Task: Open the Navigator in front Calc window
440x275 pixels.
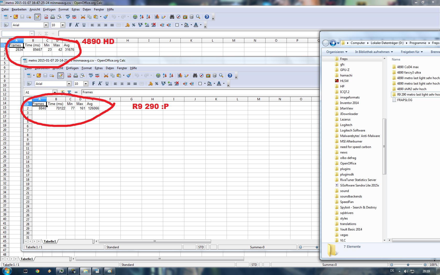Action: pos(201,75)
